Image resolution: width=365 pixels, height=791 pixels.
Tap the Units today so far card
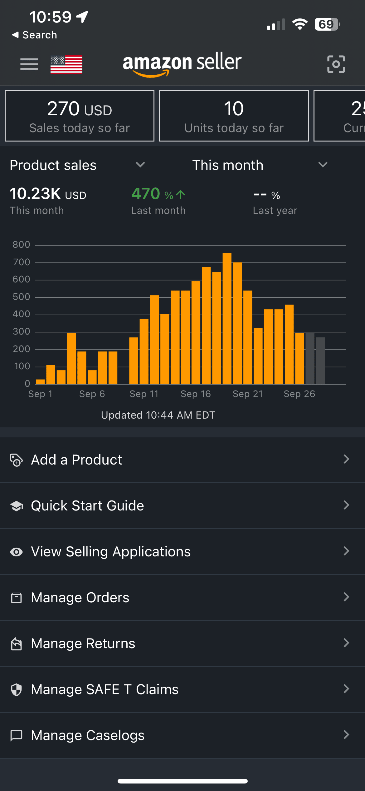[234, 116]
